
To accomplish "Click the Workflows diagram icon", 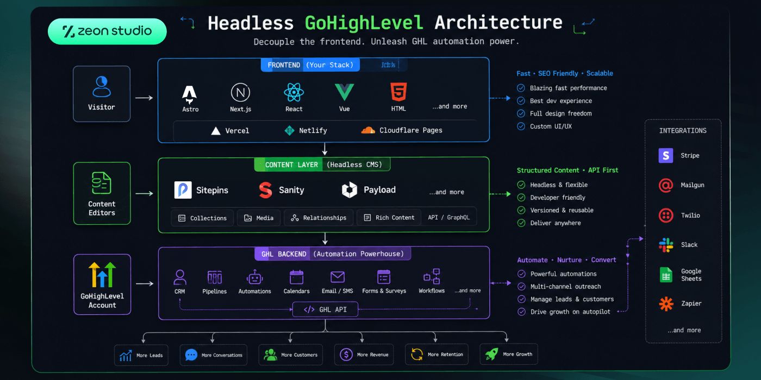I will click(432, 277).
